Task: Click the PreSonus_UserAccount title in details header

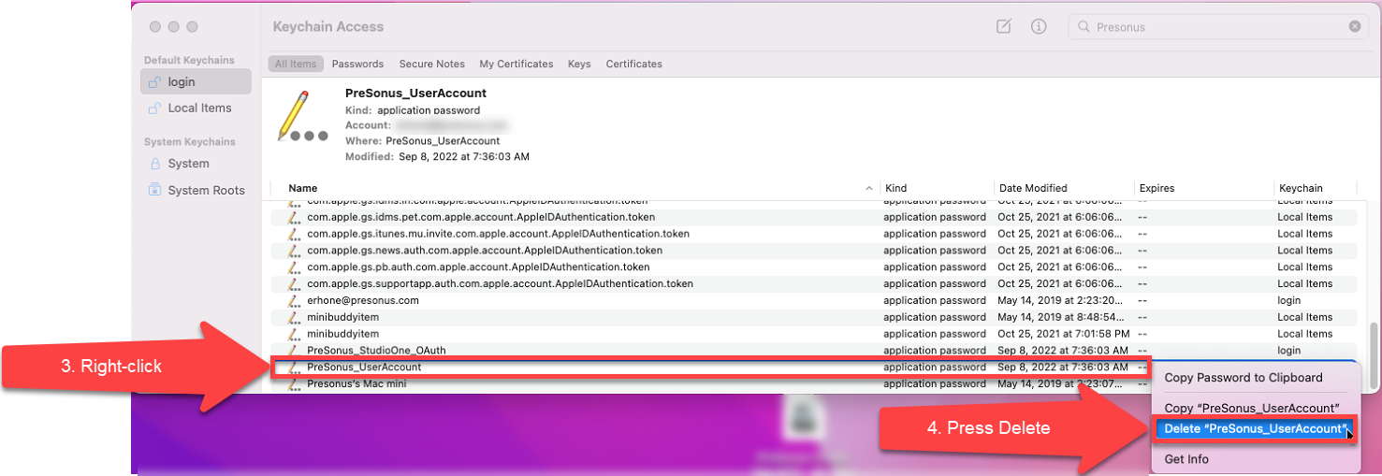Action: click(415, 94)
